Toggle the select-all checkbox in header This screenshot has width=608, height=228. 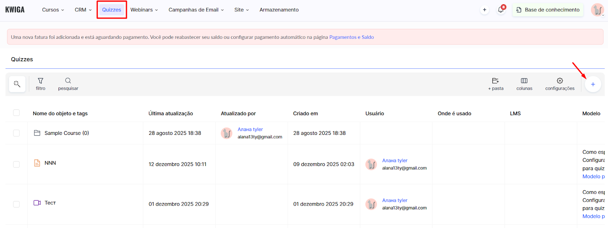[16, 113]
